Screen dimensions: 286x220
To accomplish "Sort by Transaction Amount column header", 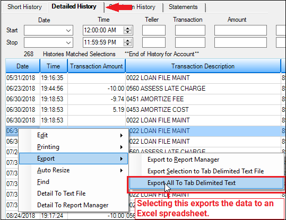I will (97, 66).
